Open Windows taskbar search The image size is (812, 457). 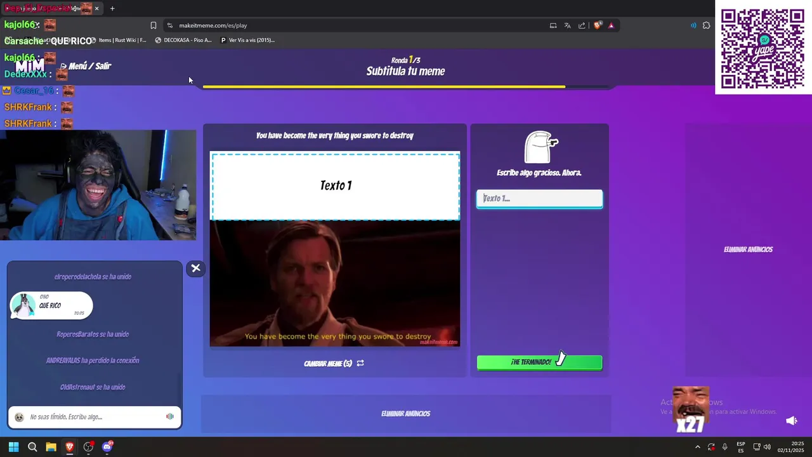[x=32, y=447]
